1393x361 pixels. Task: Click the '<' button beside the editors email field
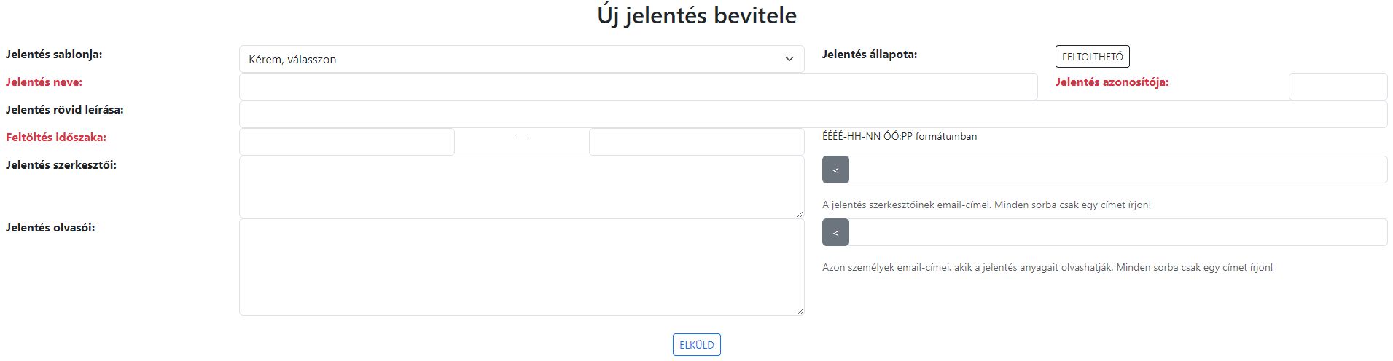[x=835, y=170]
